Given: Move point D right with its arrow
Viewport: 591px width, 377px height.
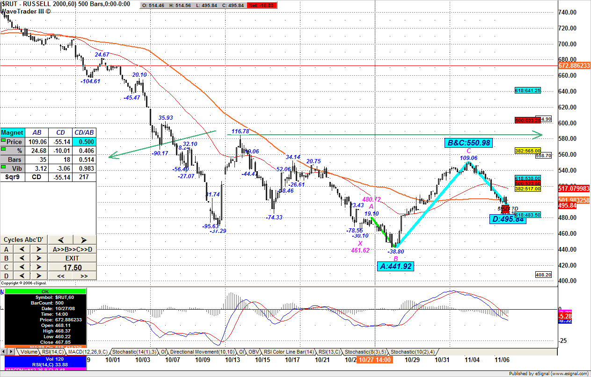Looking at the screenshot, I should click(39, 275).
